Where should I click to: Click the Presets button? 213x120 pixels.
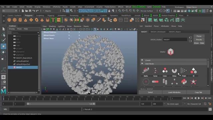click(199, 40)
